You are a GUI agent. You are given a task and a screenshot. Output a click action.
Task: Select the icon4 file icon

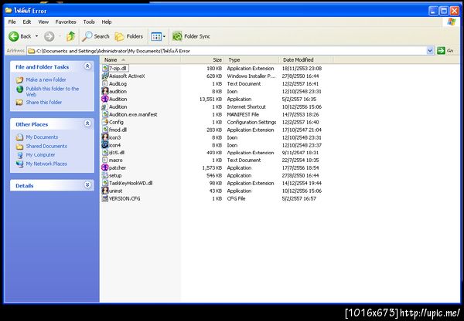coord(105,145)
